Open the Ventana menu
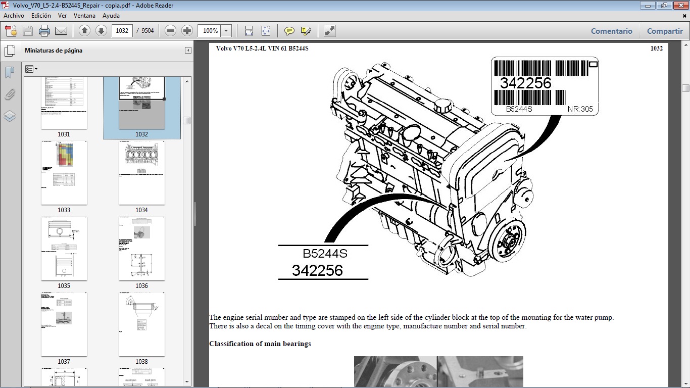 click(84, 16)
